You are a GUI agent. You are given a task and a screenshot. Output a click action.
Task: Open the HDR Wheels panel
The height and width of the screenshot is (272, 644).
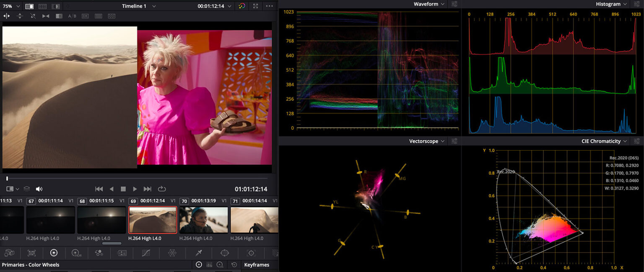(76, 253)
